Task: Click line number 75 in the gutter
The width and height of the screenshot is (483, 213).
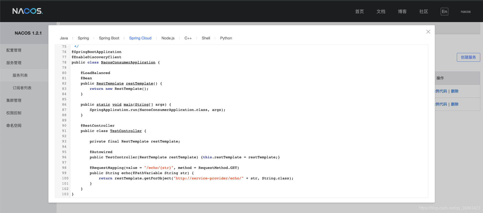Action: pyautogui.click(x=64, y=46)
